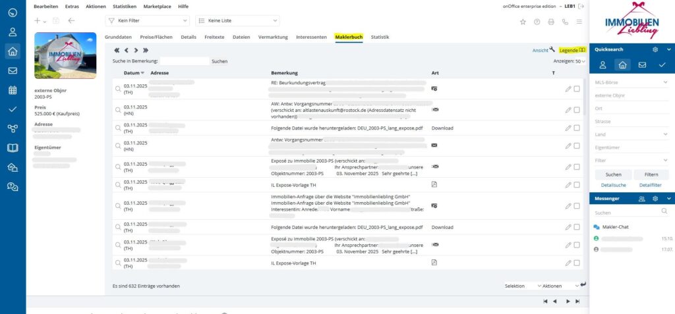This screenshot has width=675, height=314.
Task: Open the calendar icon in left sidebar
Action: point(13,90)
